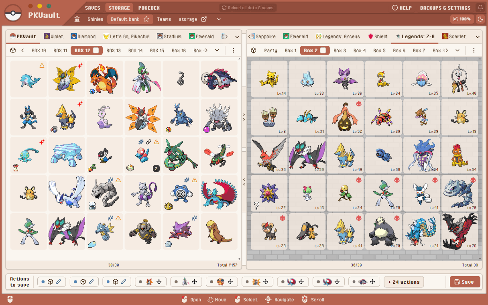Expand right panel box list dropdown

[458, 50]
